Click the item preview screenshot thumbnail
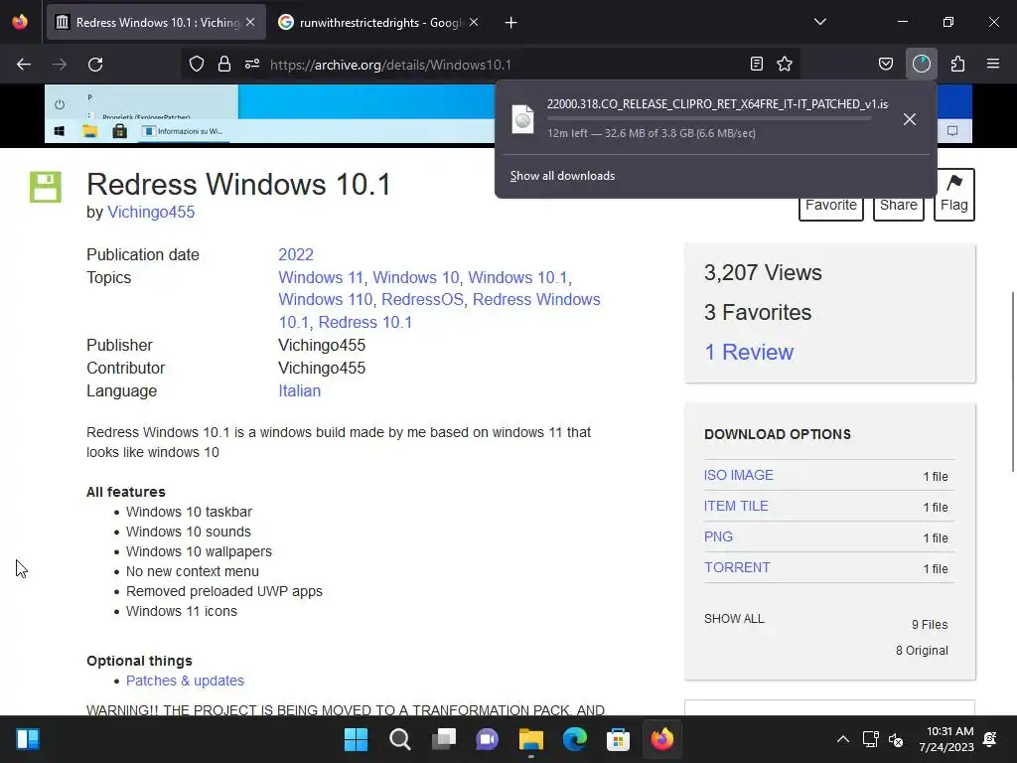Viewport: 1017px width, 763px height. [x=269, y=113]
